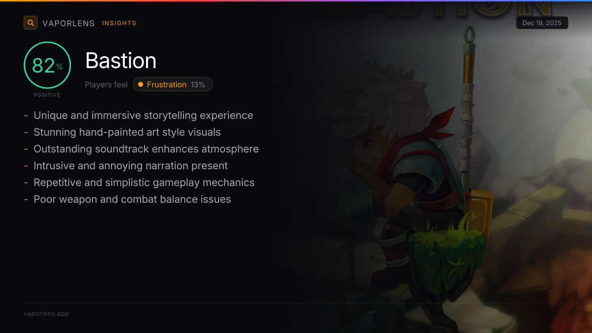Click the VAPORLENS brand name
The width and height of the screenshot is (592, 333).
(x=69, y=23)
